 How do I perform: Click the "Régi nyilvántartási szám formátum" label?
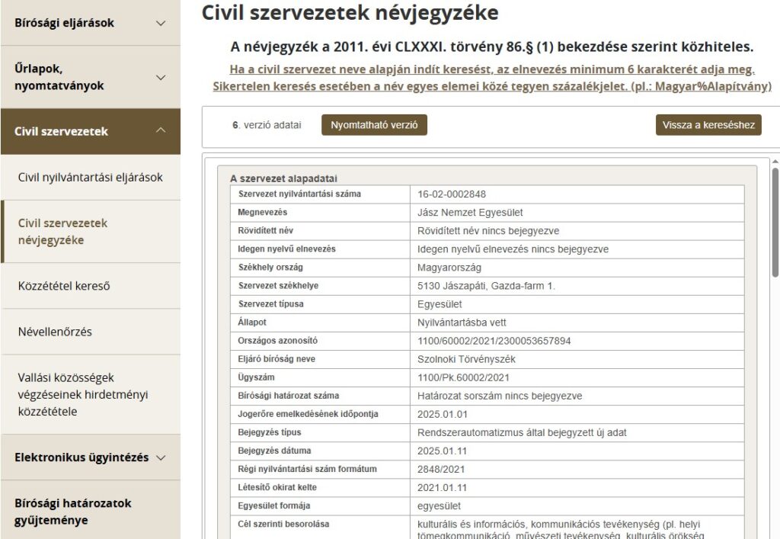(308, 470)
